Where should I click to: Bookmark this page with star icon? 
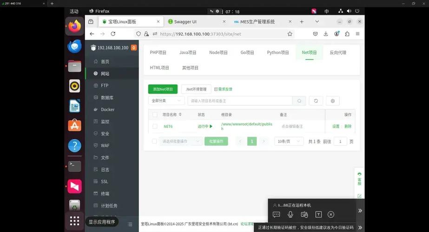pos(290,34)
